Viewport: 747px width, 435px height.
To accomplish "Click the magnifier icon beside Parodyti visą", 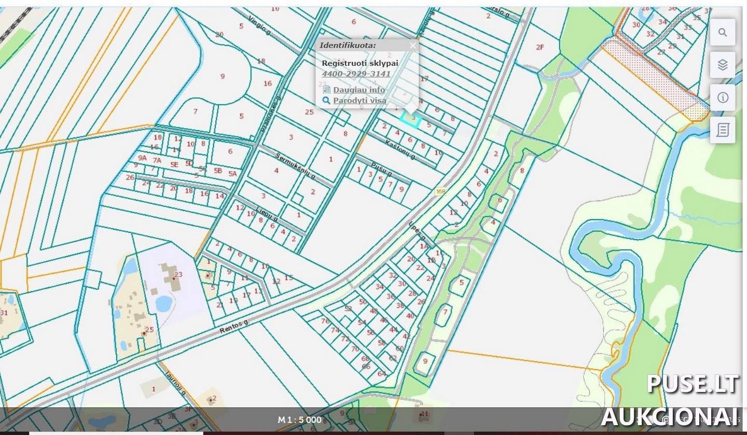I will 326,101.
